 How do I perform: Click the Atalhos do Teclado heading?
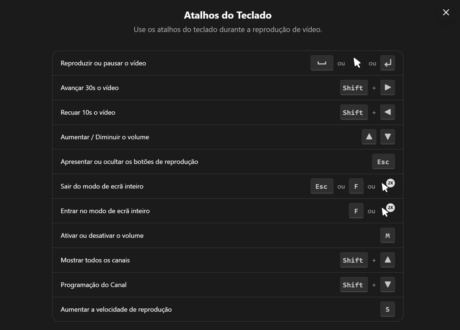227,15
